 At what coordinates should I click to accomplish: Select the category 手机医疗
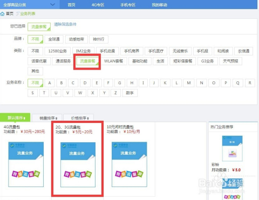coord(156,51)
